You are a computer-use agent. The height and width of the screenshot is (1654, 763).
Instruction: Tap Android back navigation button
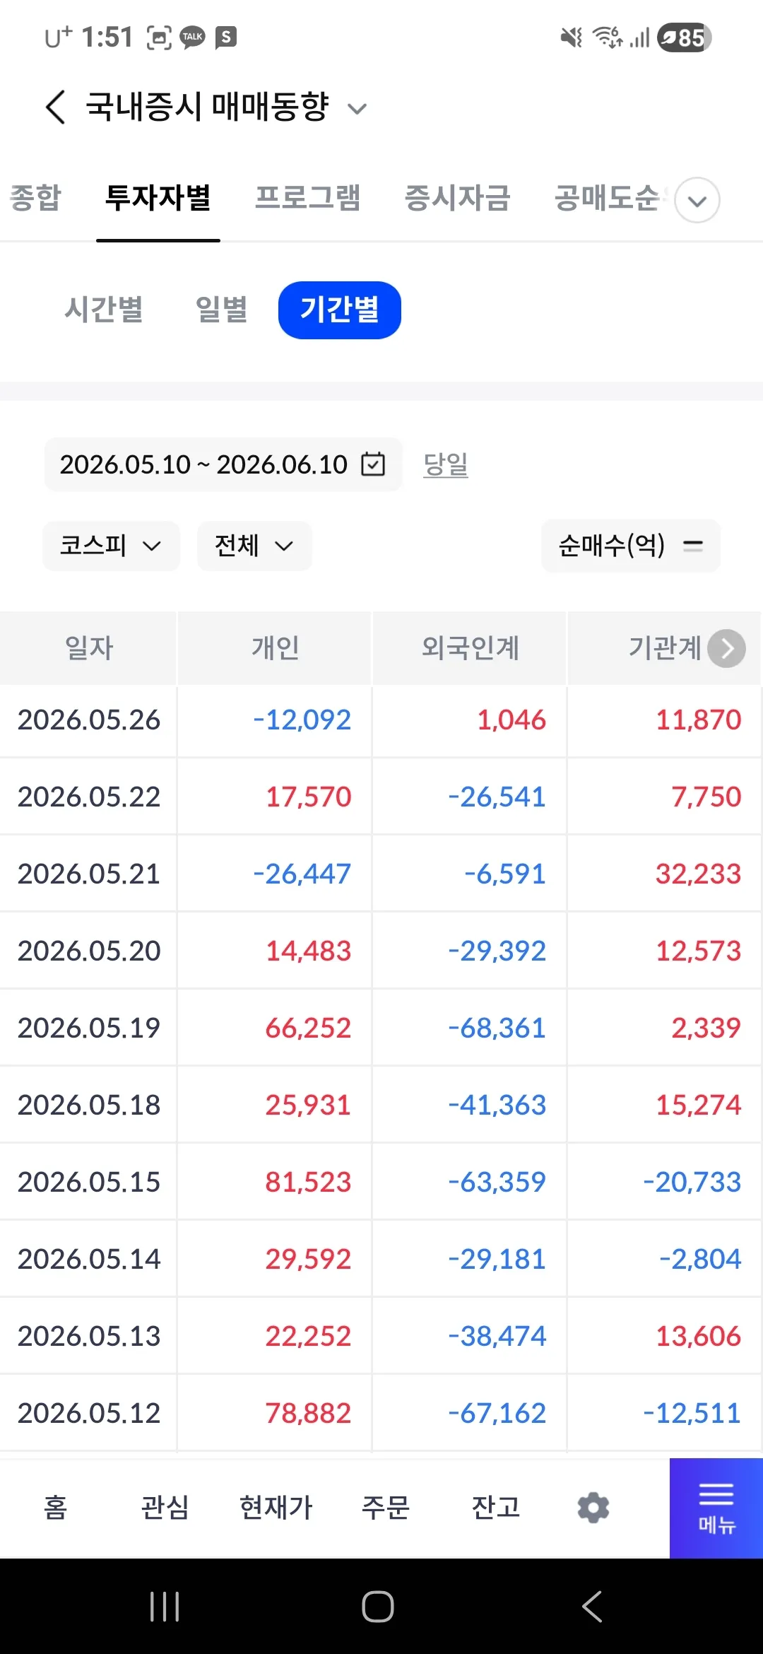[592, 1606]
